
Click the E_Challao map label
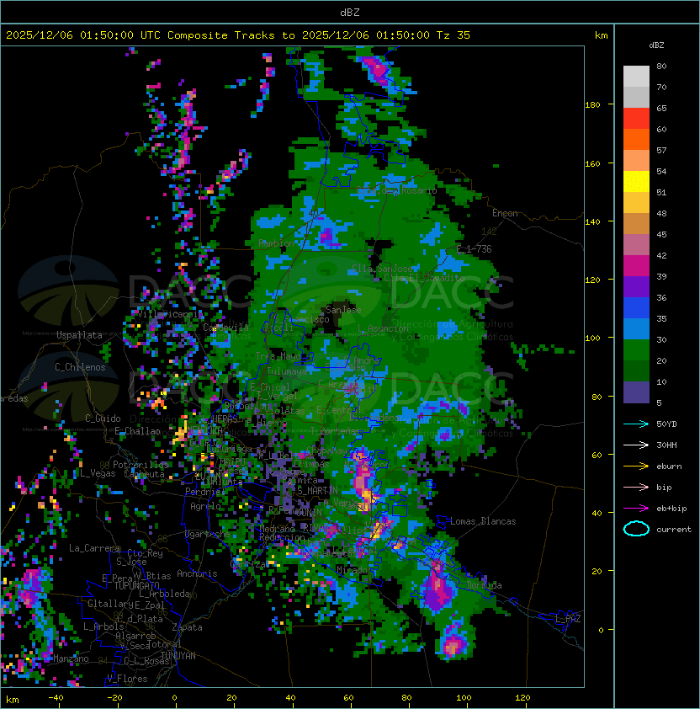137,431
